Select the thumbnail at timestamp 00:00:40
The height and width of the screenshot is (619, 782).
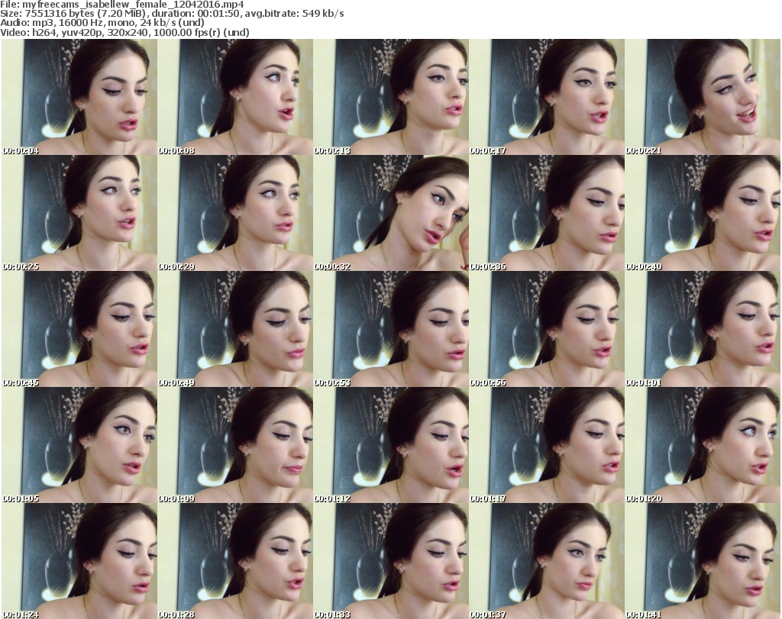tap(703, 213)
